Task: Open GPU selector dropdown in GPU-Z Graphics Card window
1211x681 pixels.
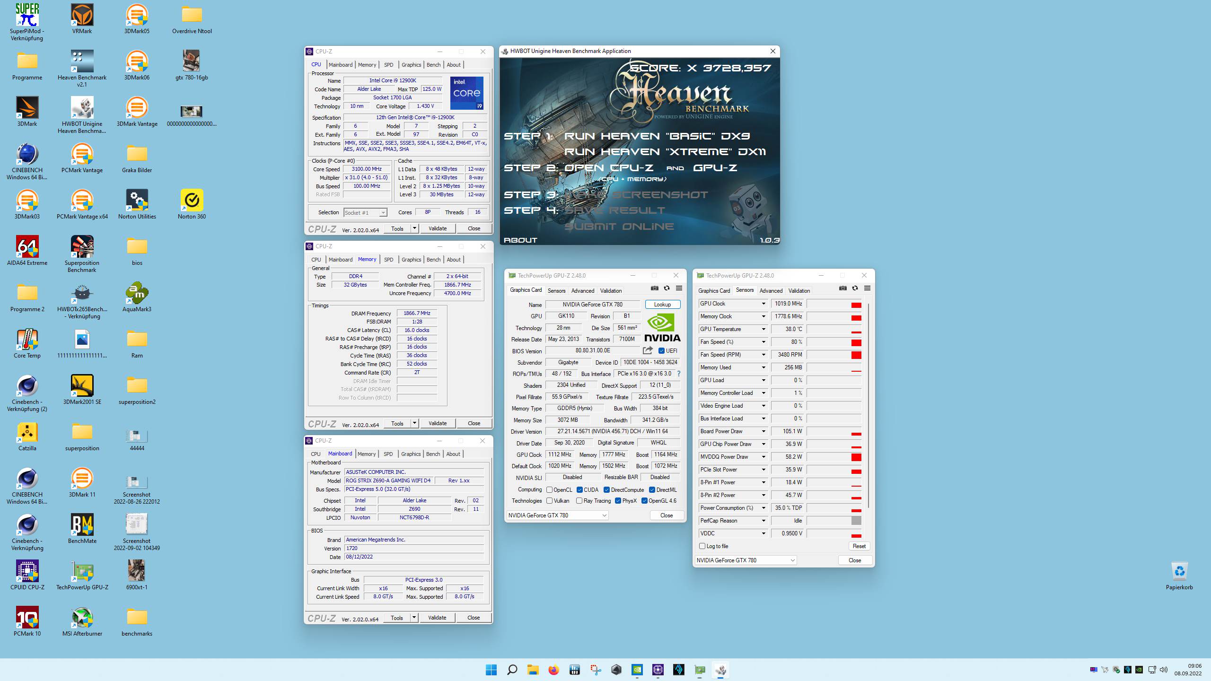Action: click(x=558, y=515)
